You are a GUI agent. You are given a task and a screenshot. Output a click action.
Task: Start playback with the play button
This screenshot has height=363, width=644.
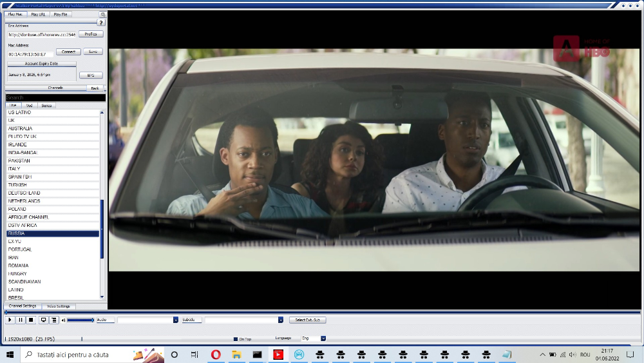pyautogui.click(x=10, y=320)
